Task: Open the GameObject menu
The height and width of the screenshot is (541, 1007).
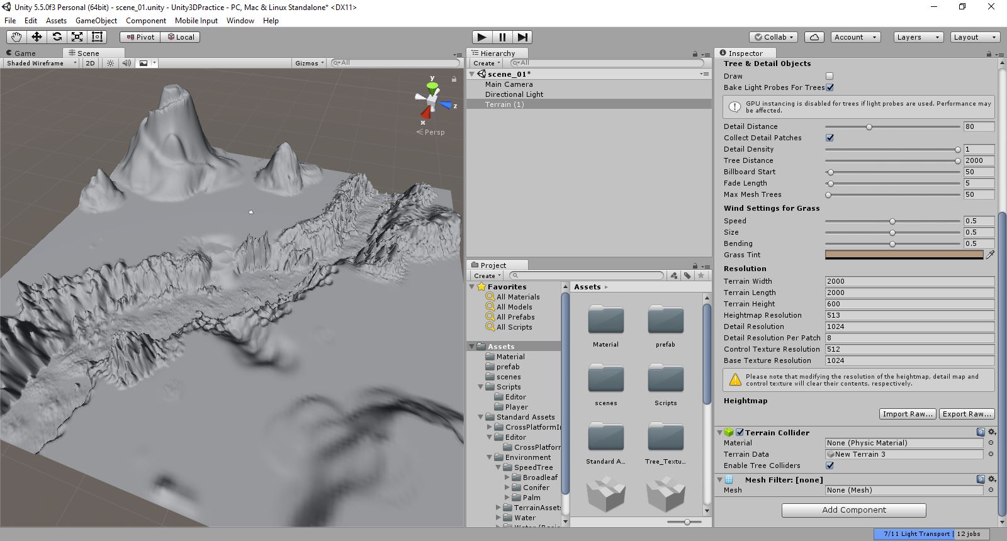Action: point(96,21)
